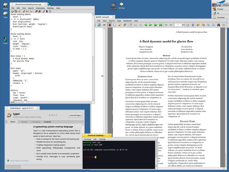Click the Deskbar clock showing 23:56
Viewport: 229px width, 172px height.
[x=226, y=5]
